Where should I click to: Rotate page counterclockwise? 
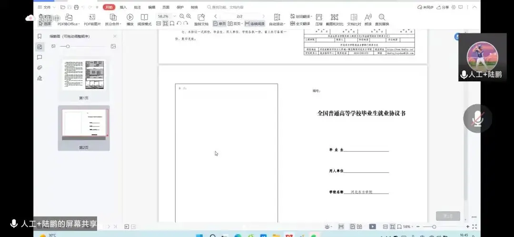pos(179,23)
